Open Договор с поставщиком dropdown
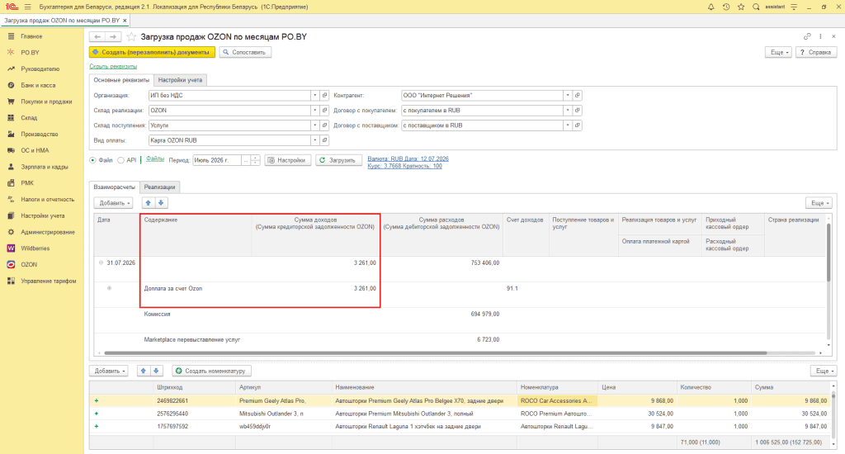845x454 pixels. (x=568, y=125)
